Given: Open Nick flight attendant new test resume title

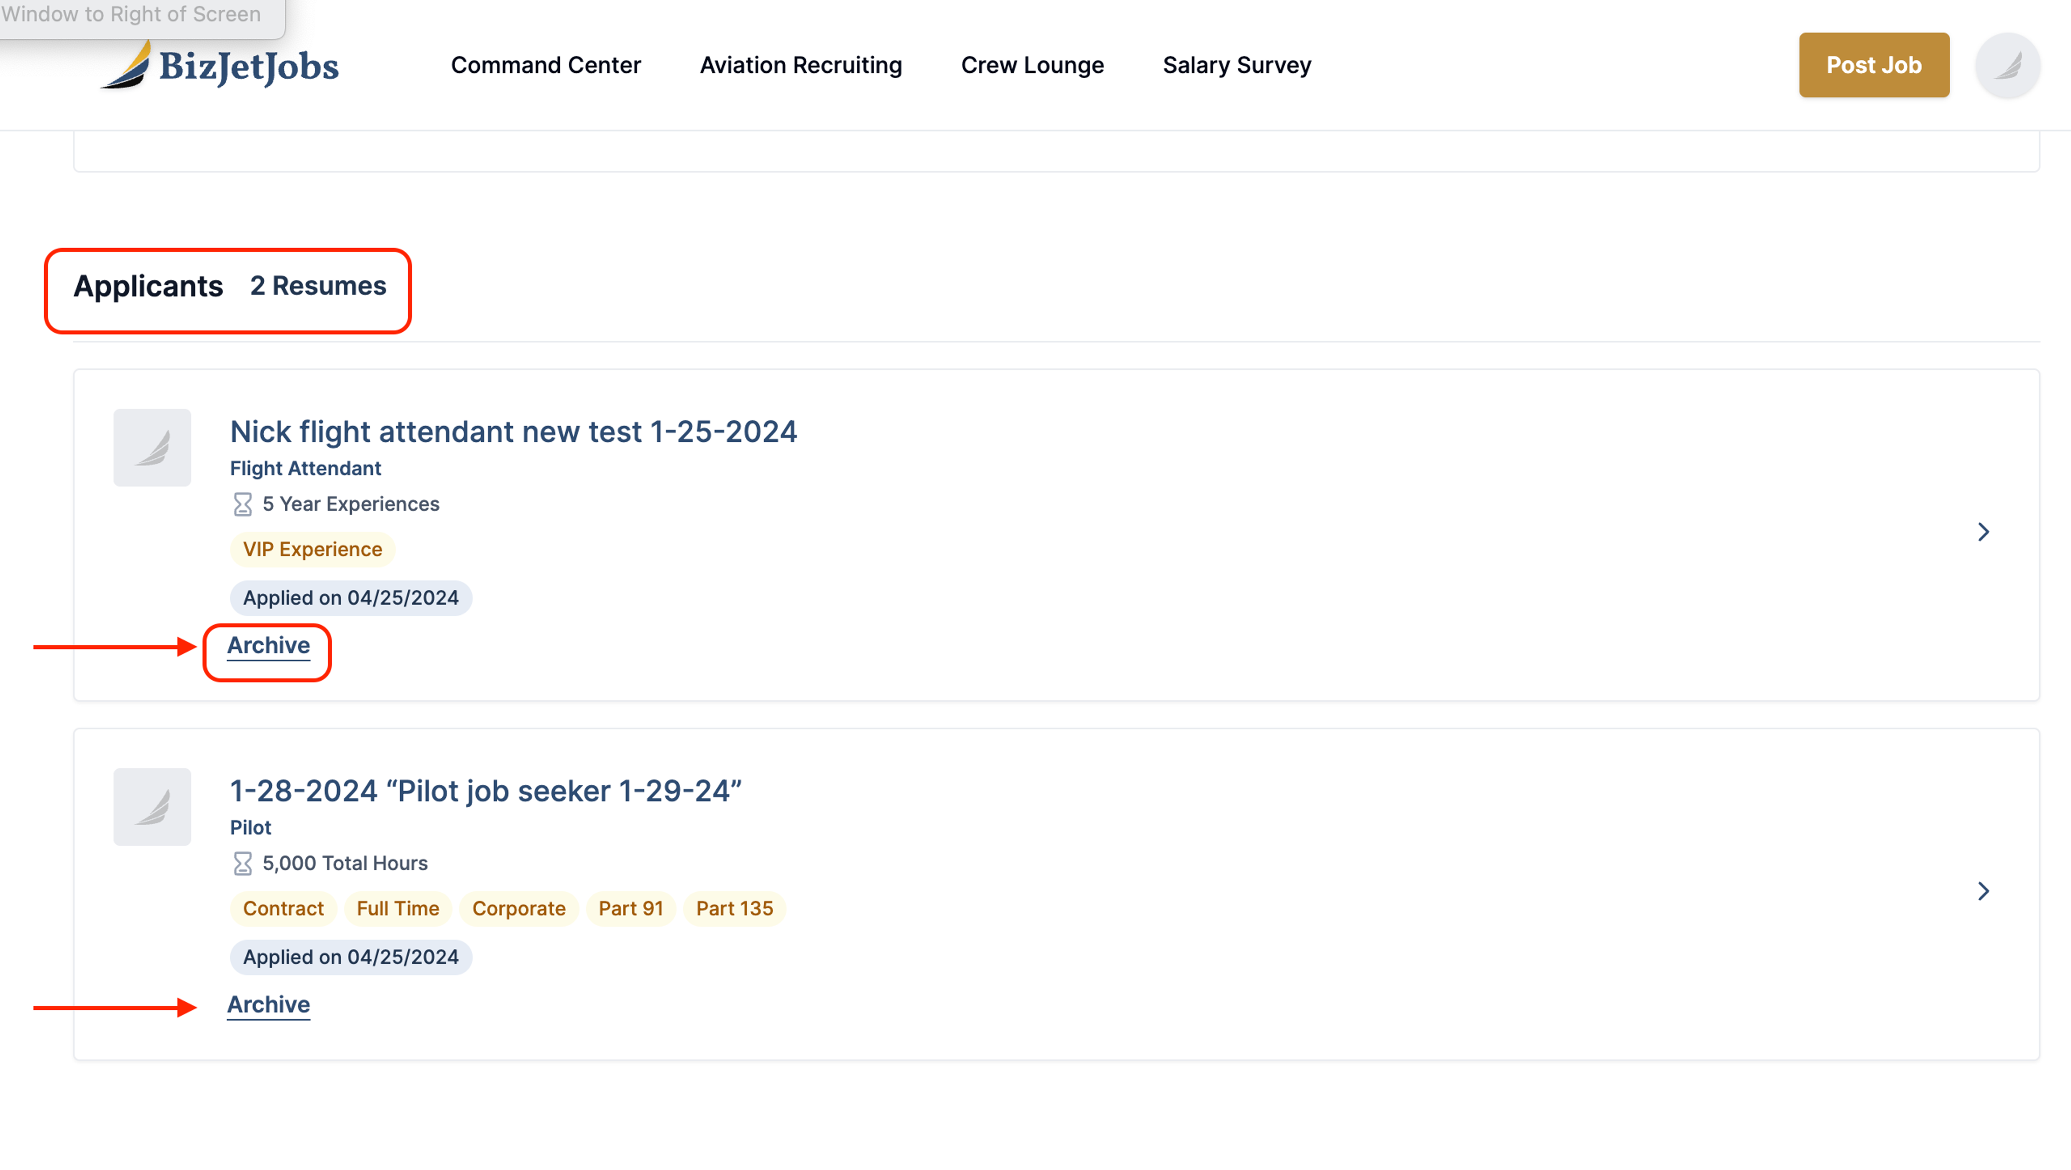Looking at the screenshot, I should [513, 432].
